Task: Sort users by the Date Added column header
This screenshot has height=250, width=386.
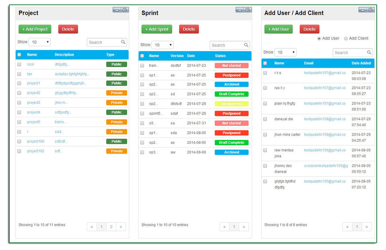Action: (x=361, y=63)
